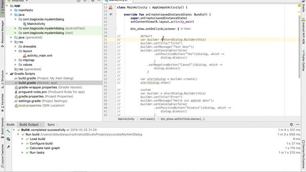This screenshot has height=172, width=306.
Task: Expand the manifests folder
Action: [11, 10]
